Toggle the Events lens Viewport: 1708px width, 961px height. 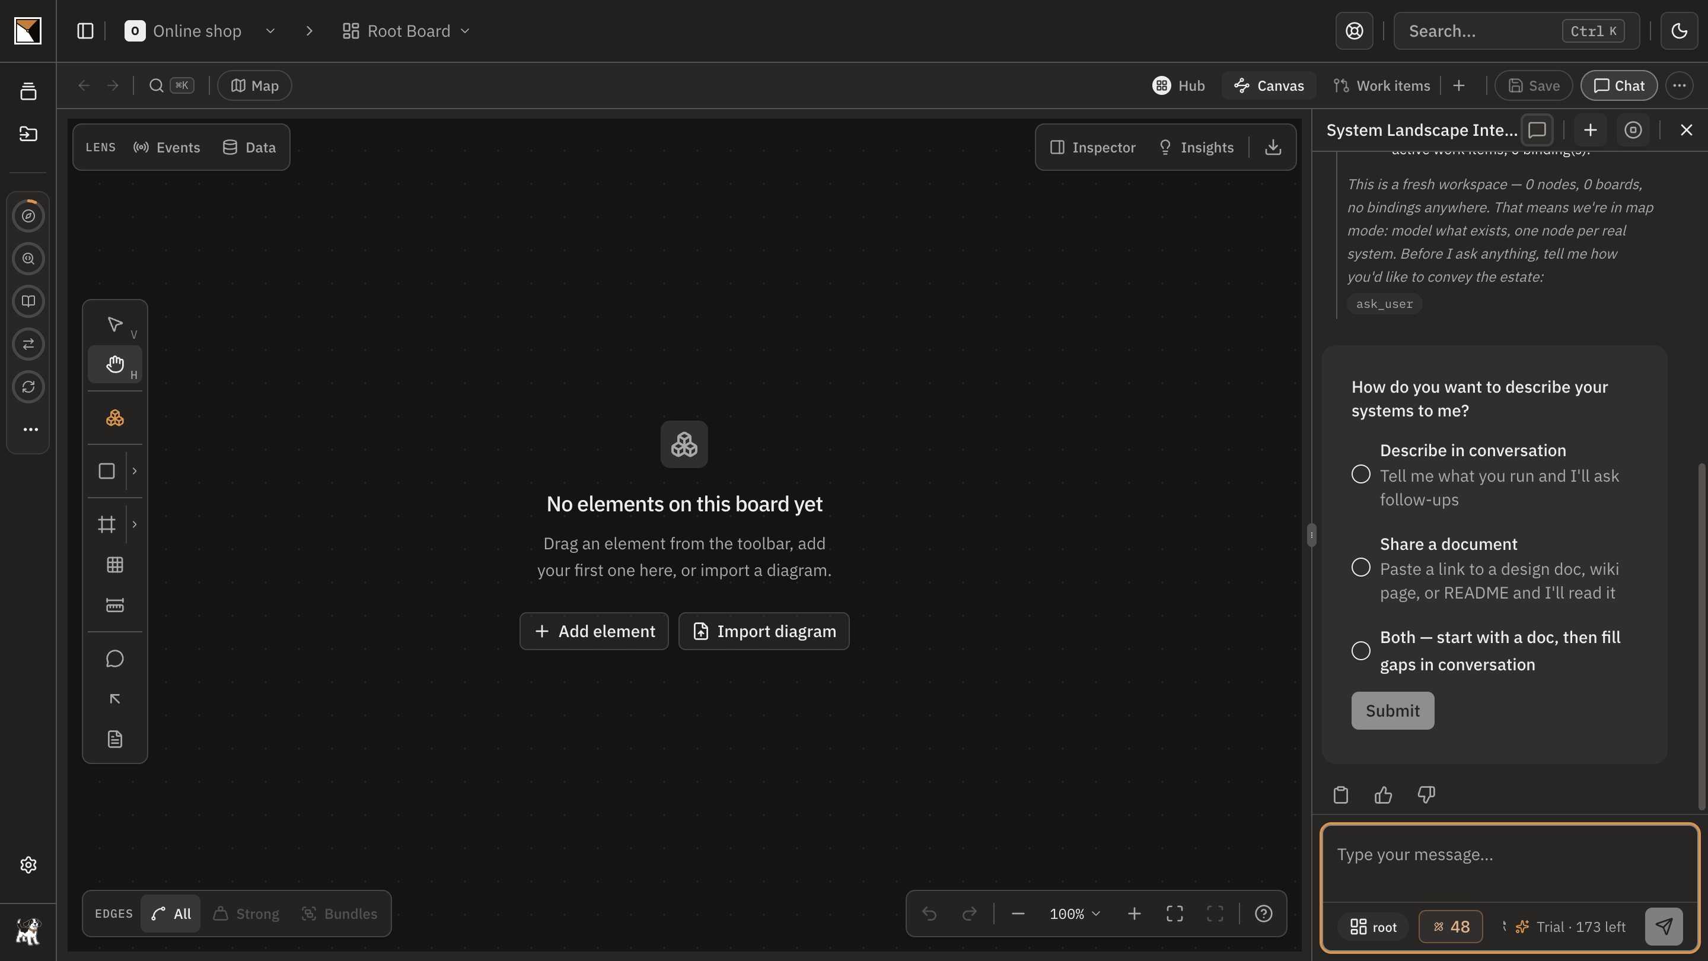point(167,147)
